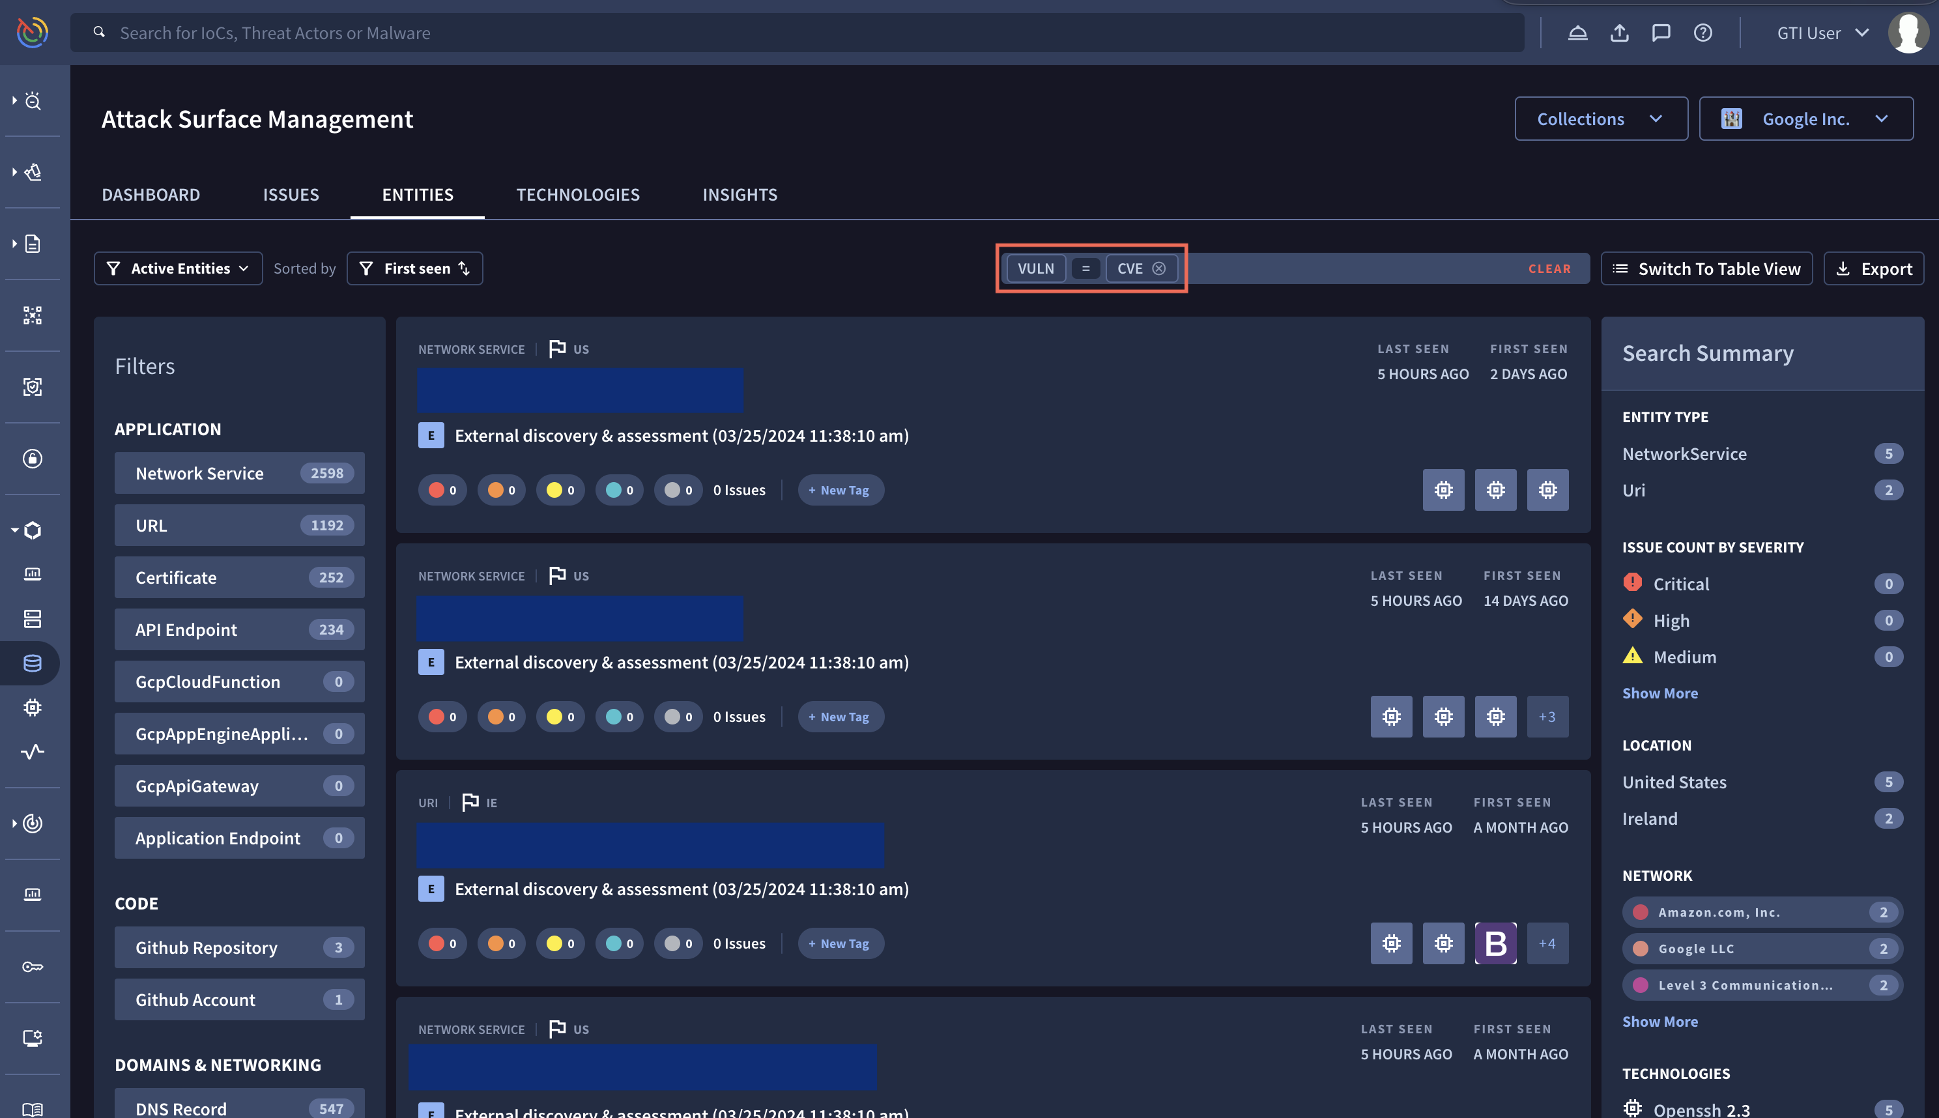Click the settings gear icon on first entity
Viewport: 1939px width, 1118px height.
tap(1444, 490)
